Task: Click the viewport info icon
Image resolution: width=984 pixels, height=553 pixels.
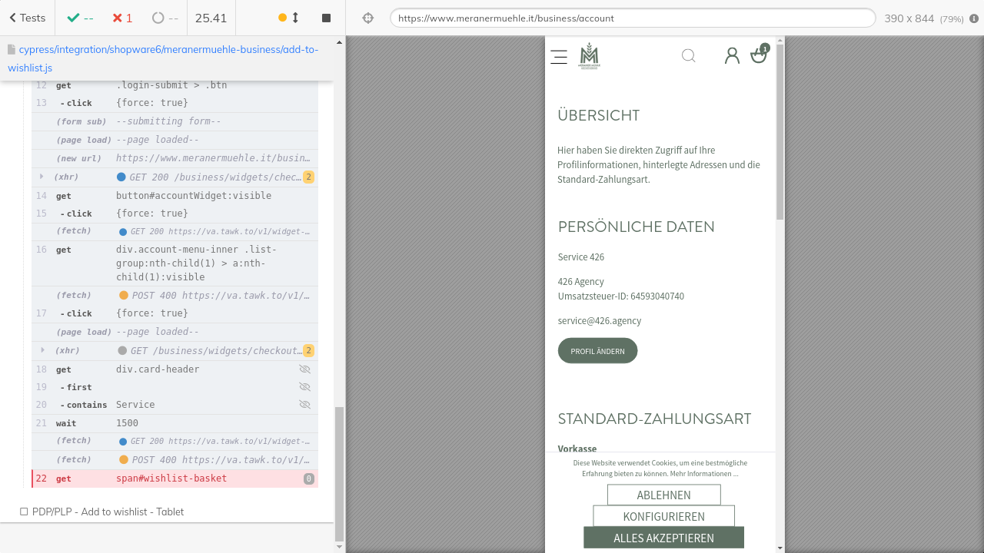Action: coord(974,18)
